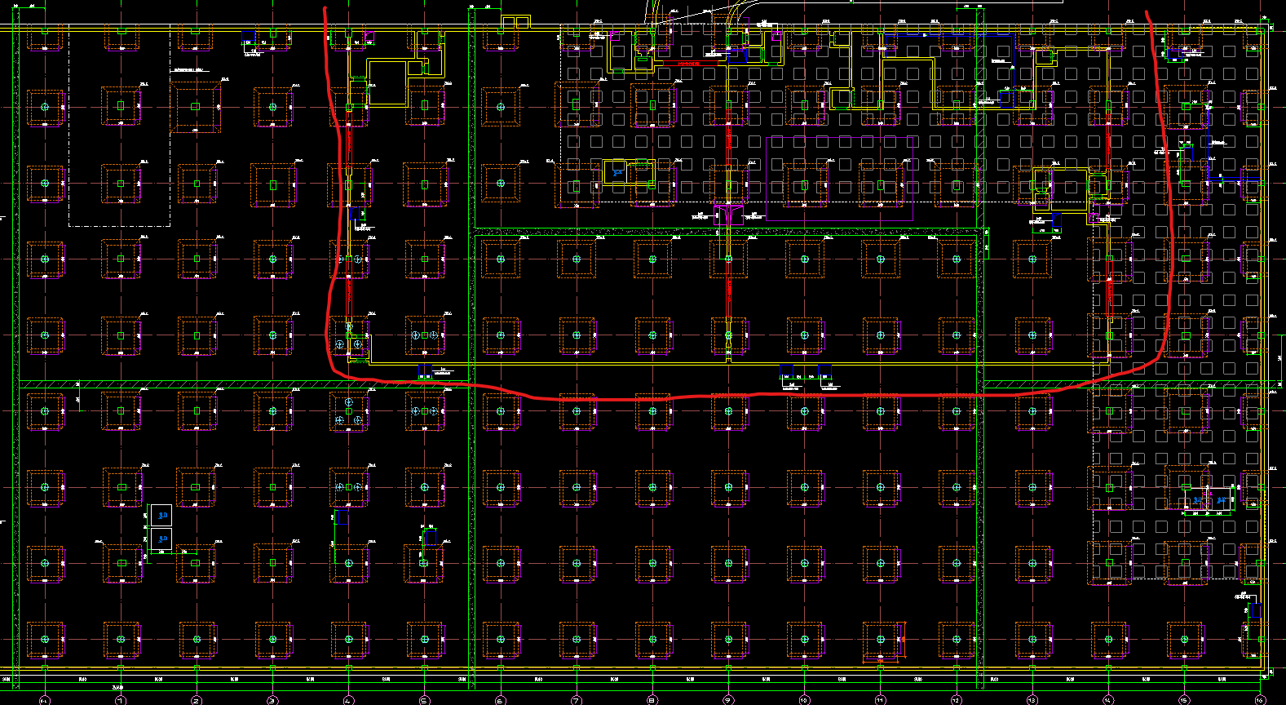Viewport: 1286px width, 705px height.
Task: Select grid axis bubble numbered 1
Action: click(x=121, y=700)
